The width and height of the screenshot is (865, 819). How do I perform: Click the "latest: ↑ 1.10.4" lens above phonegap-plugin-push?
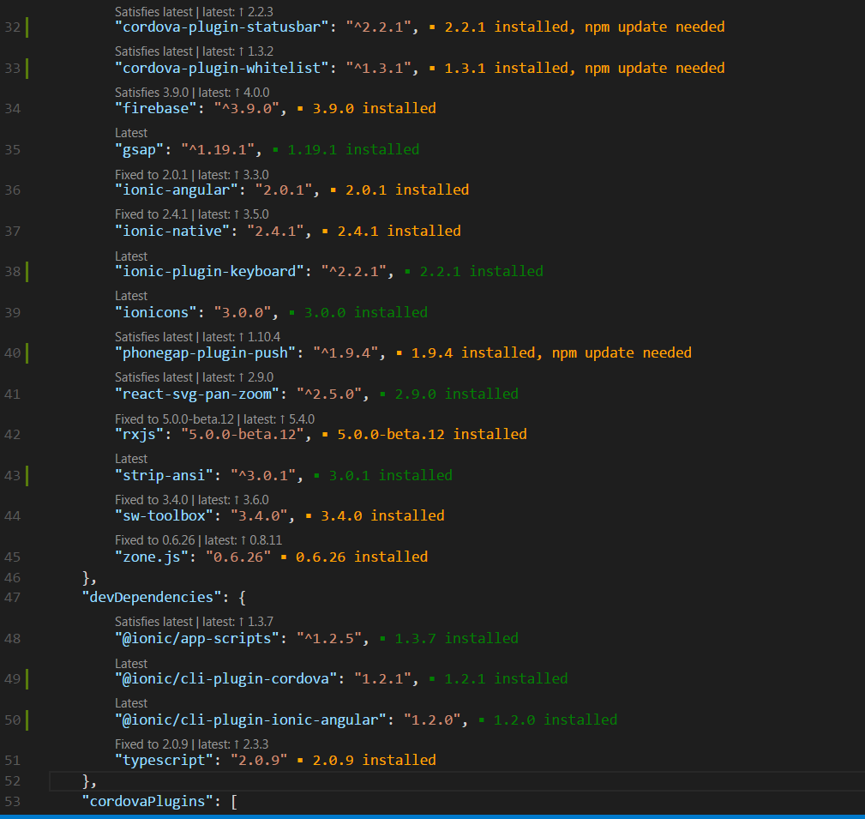click(x=241, y=337)
